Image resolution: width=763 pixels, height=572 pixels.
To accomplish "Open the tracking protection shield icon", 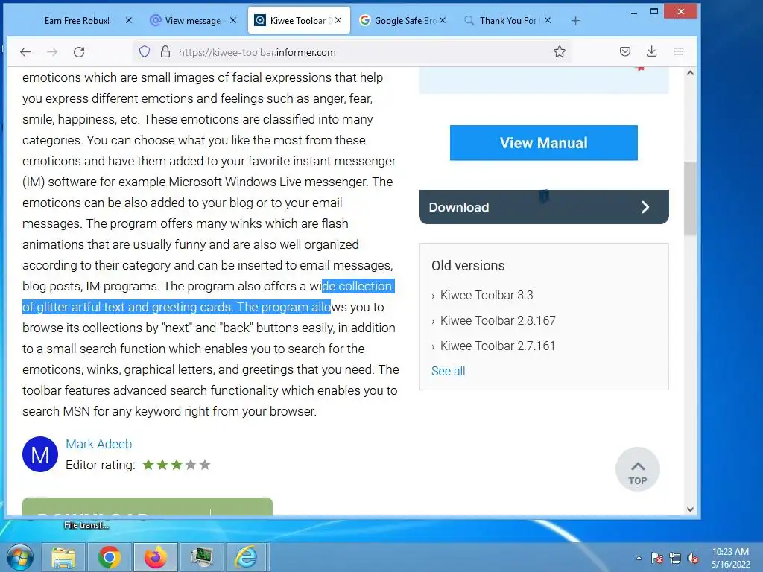I will (x=144, y=52).
